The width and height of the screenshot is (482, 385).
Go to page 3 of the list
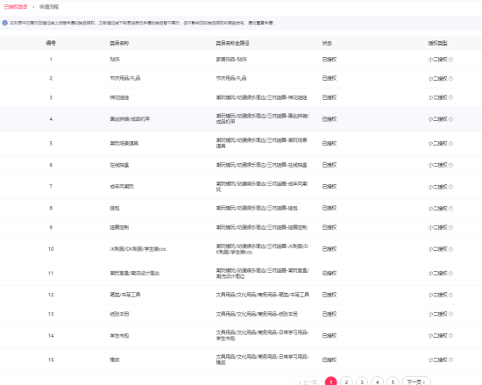coord(362,381)
